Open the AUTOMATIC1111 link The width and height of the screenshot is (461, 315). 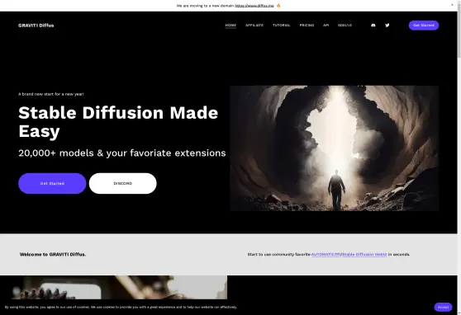click(326, 255)
